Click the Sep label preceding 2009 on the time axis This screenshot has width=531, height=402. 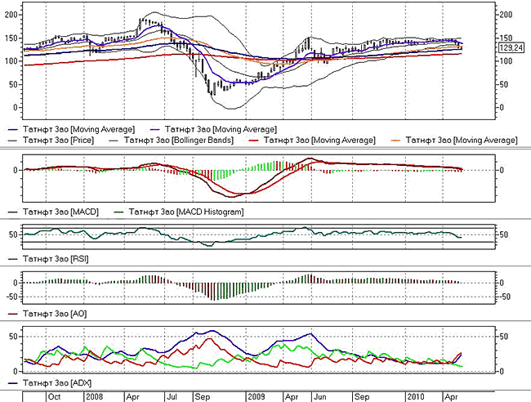tap(203, 397)
